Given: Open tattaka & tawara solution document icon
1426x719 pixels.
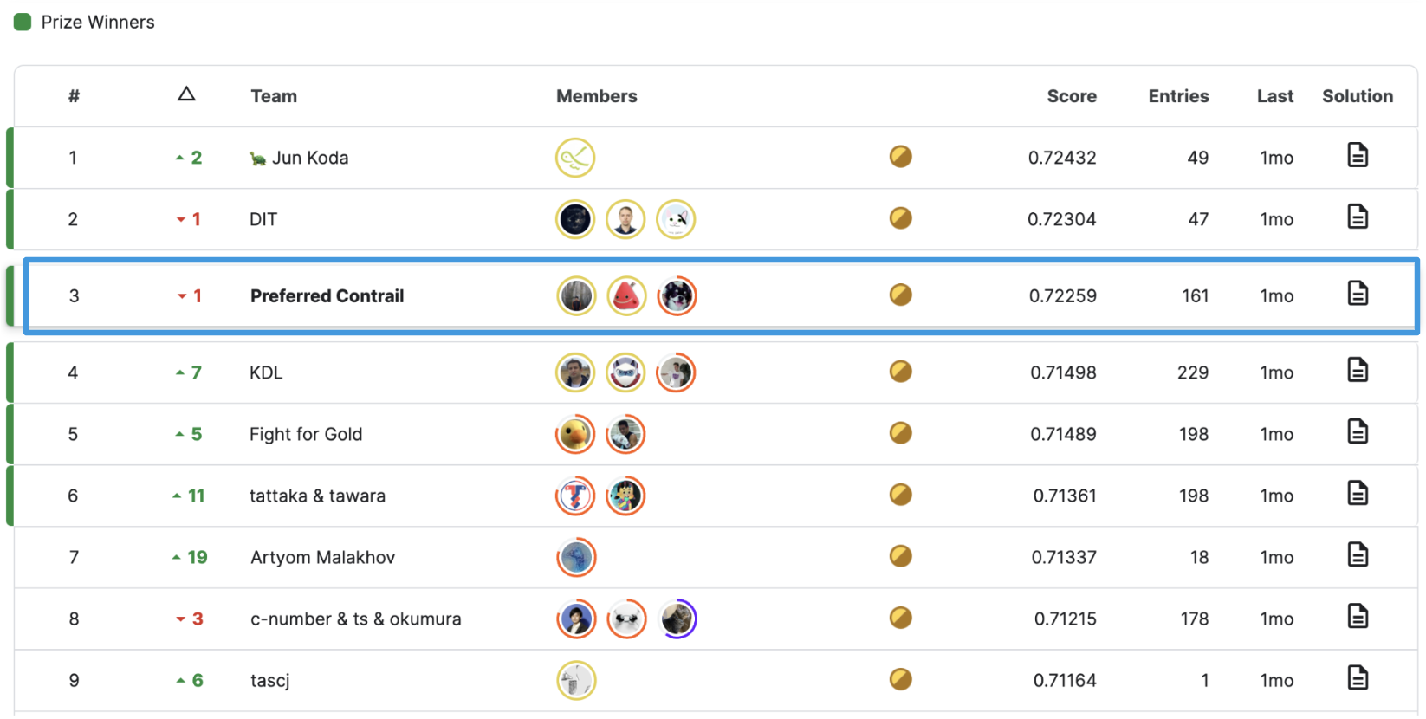Looking at the screenshot, I should (x=1358, y=493).
